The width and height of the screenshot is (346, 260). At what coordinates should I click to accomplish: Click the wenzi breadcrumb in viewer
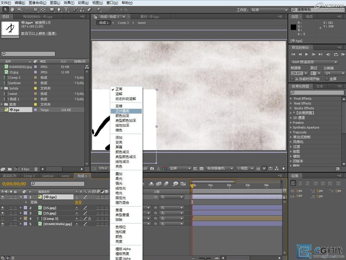[142, 23]
